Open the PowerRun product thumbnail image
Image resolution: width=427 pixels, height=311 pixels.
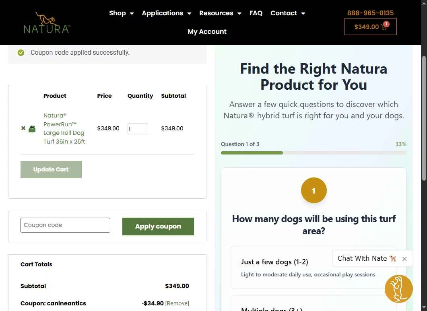click(32, 128)
